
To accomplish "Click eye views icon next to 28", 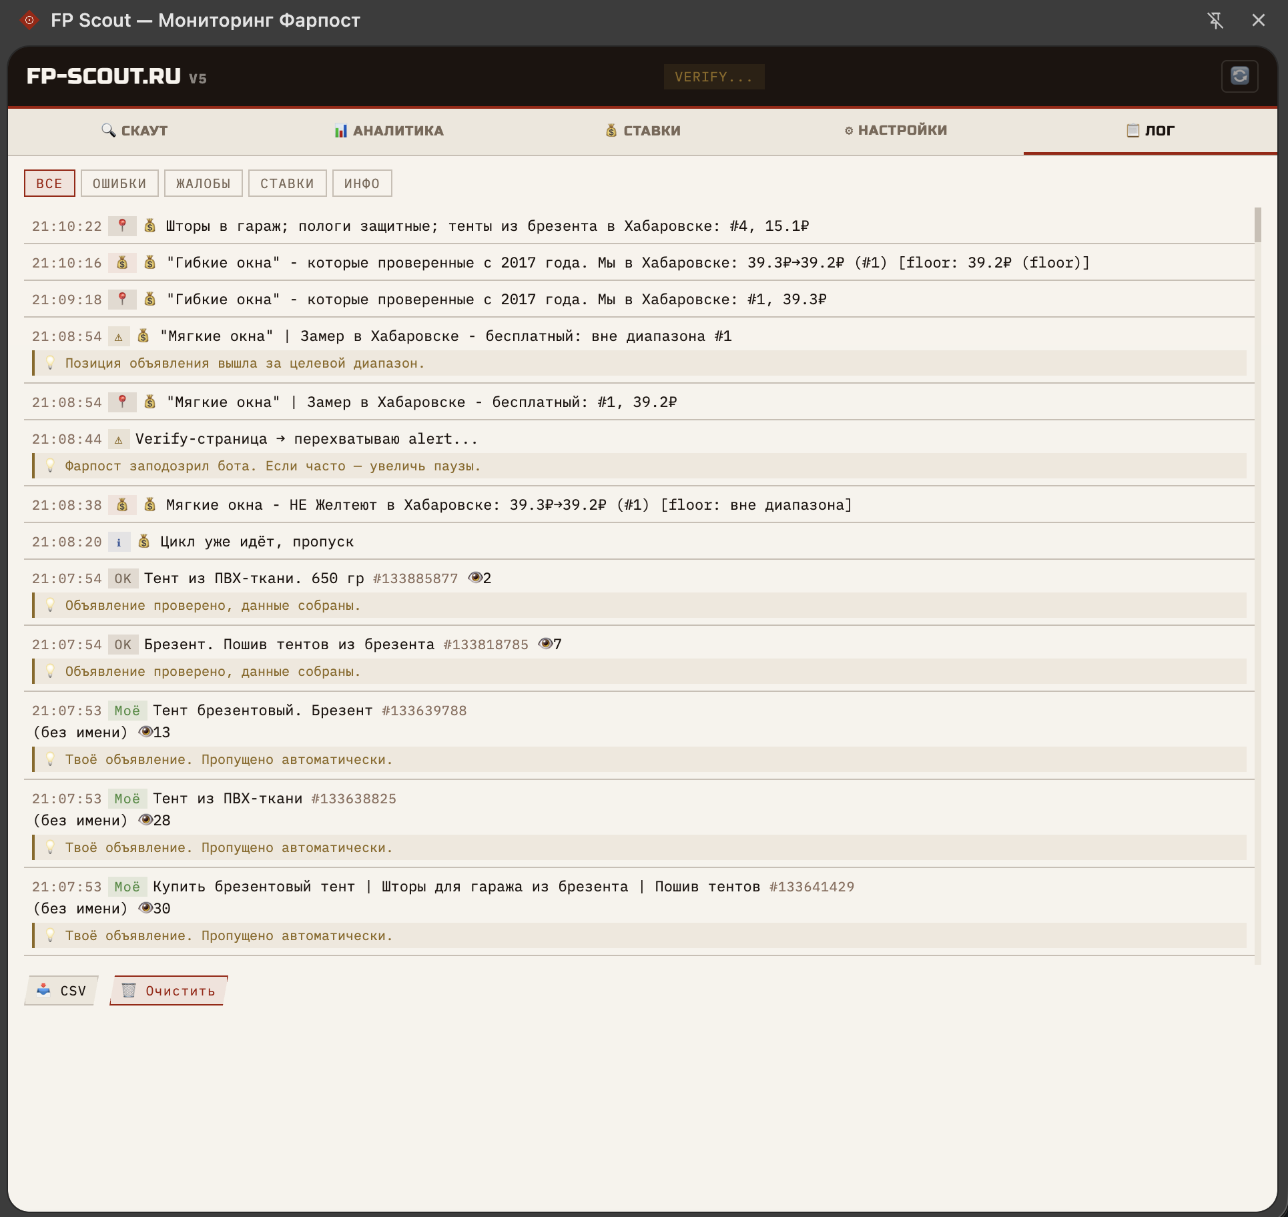I will click(145, 820).
